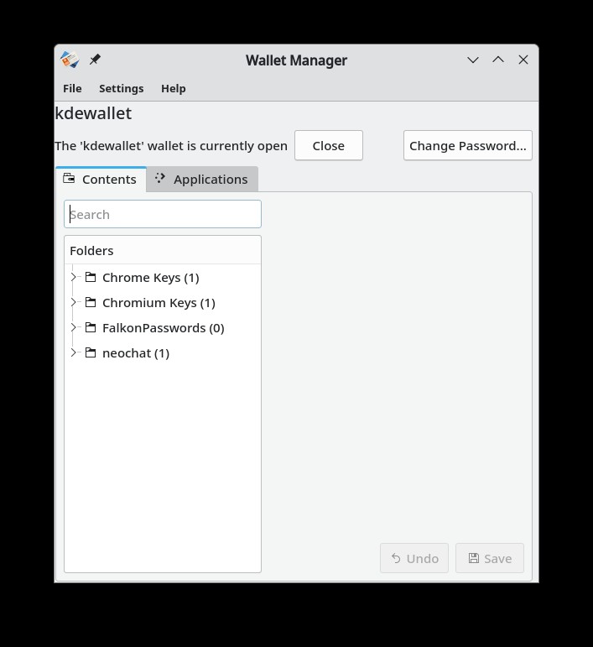Open the Settings menu

(121, 88)
